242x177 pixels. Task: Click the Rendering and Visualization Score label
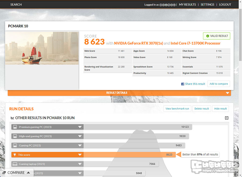tap(99, 68)
